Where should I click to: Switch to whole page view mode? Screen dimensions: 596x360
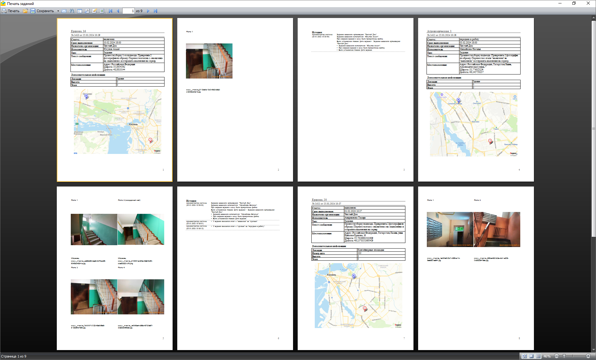pos(531,356)
